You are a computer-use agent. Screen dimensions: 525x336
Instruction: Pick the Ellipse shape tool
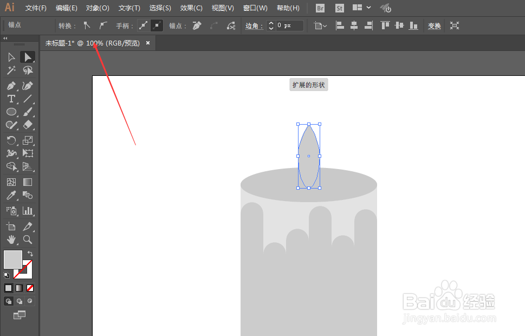[x=10, y=111]
